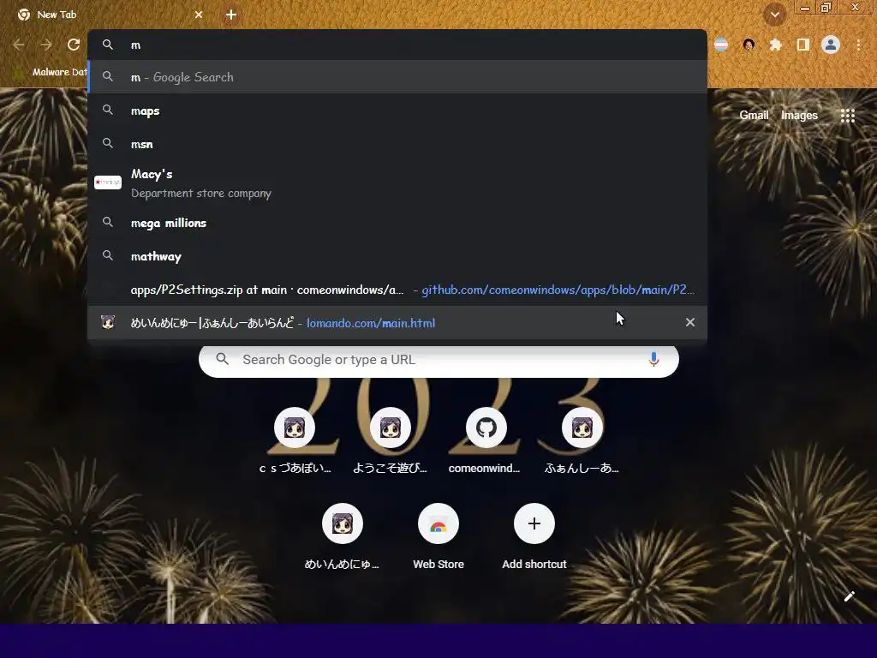Image resolution: width=877 pixels, height=658 pixels.
Task: Click the magnifier icon beside 'msn'
Action: click(x=108, y=144)
